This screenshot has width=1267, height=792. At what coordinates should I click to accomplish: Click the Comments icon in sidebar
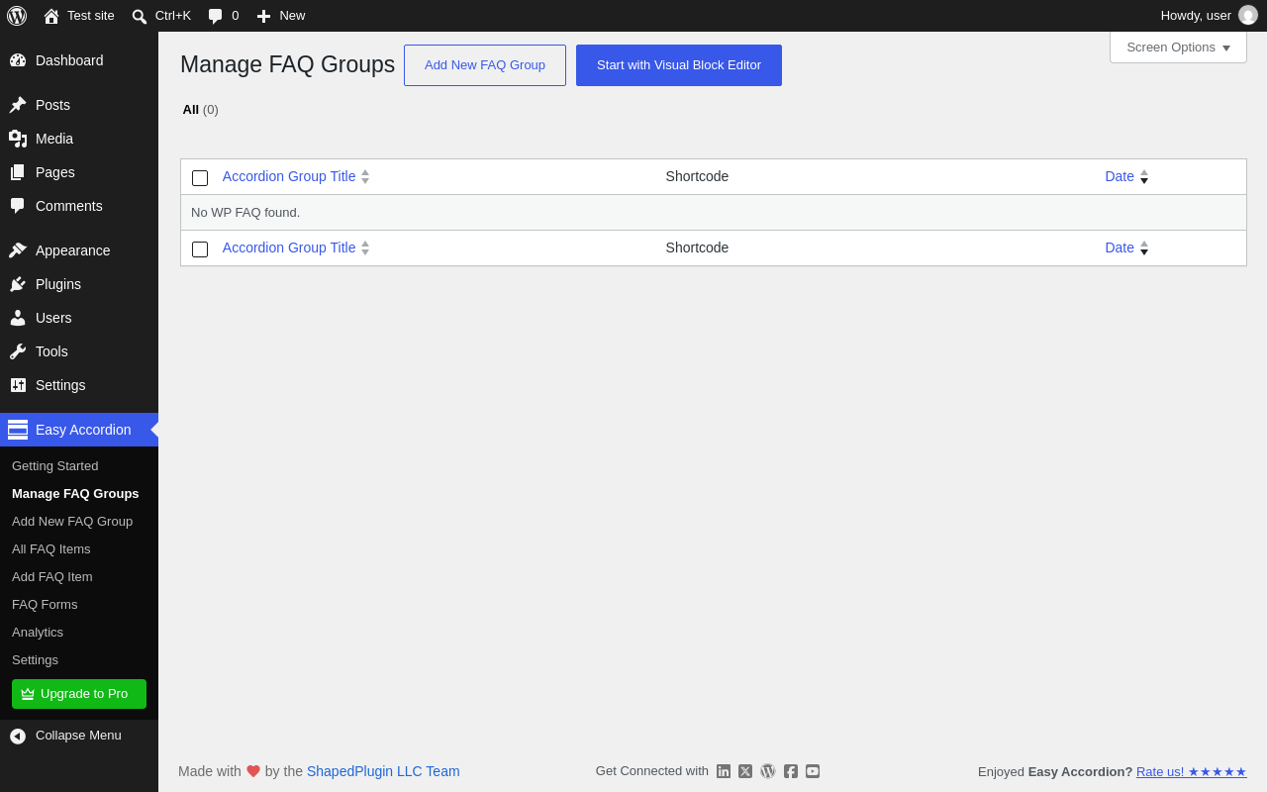[18, 206]
